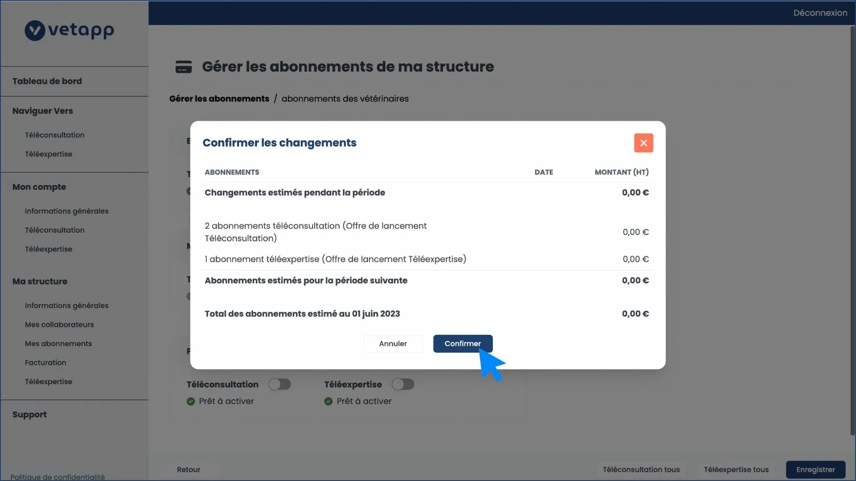Open Tableau de bord in sidebar
The image size is (856, 481).
tap(47, 81)
